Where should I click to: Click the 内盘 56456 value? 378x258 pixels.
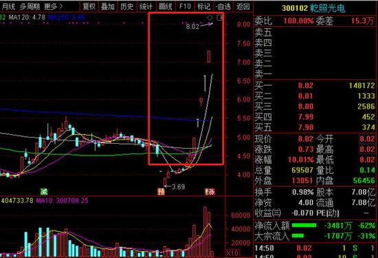point(364,180)
